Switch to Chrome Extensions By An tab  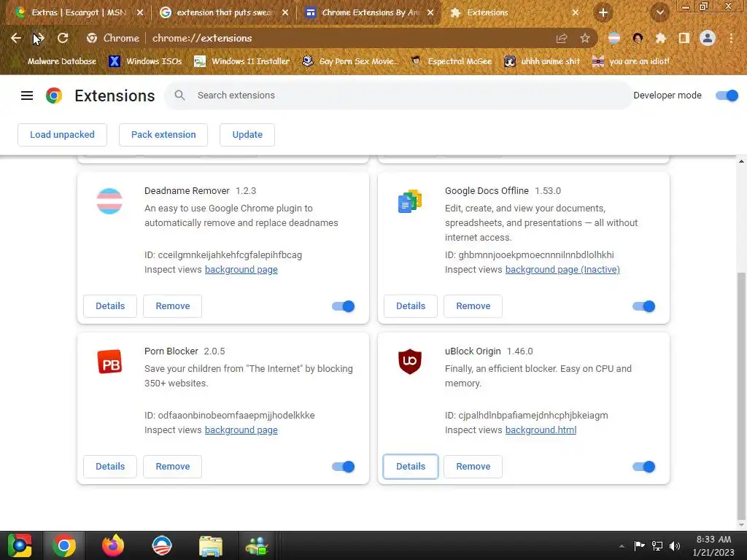point(370,12)
